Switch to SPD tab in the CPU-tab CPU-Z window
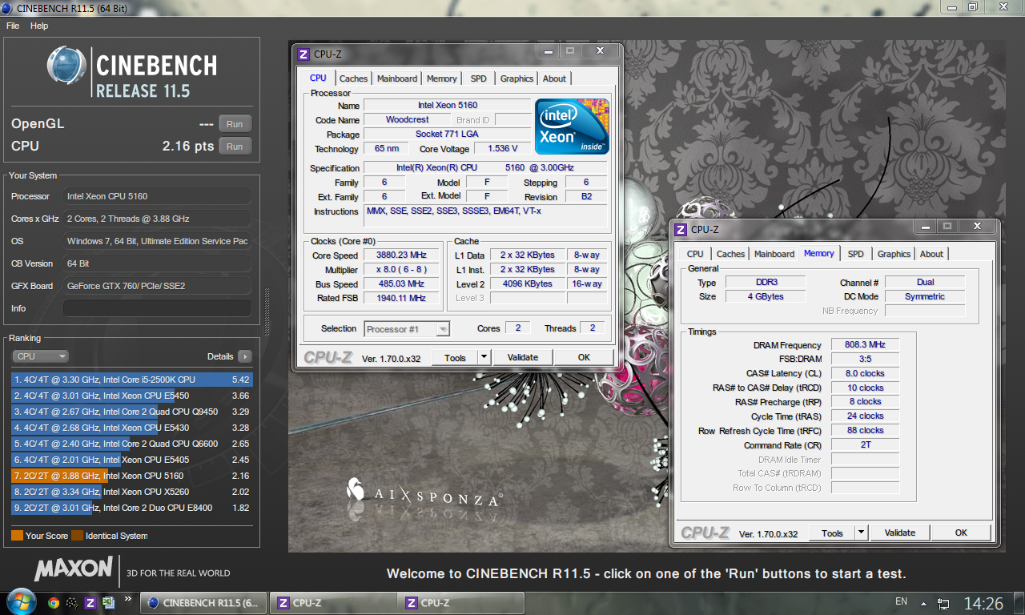 pyautogui.click(x=478, y=78)
